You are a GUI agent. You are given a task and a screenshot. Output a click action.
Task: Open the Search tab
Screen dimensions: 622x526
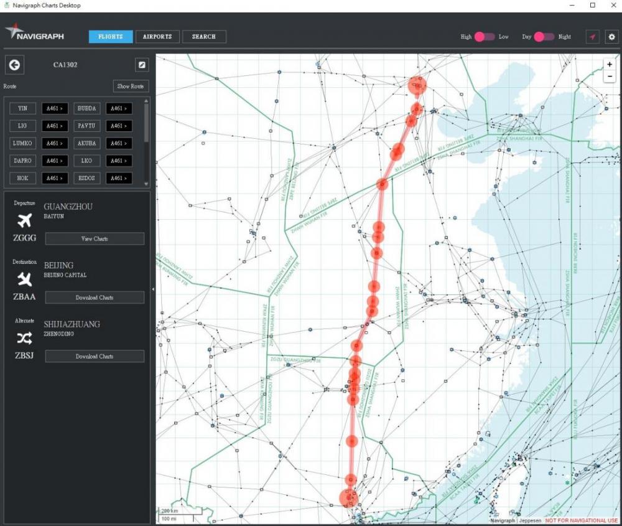(204, 37)
